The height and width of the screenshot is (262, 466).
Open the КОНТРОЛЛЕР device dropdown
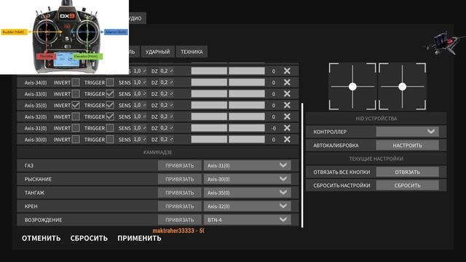pos(408,132)
